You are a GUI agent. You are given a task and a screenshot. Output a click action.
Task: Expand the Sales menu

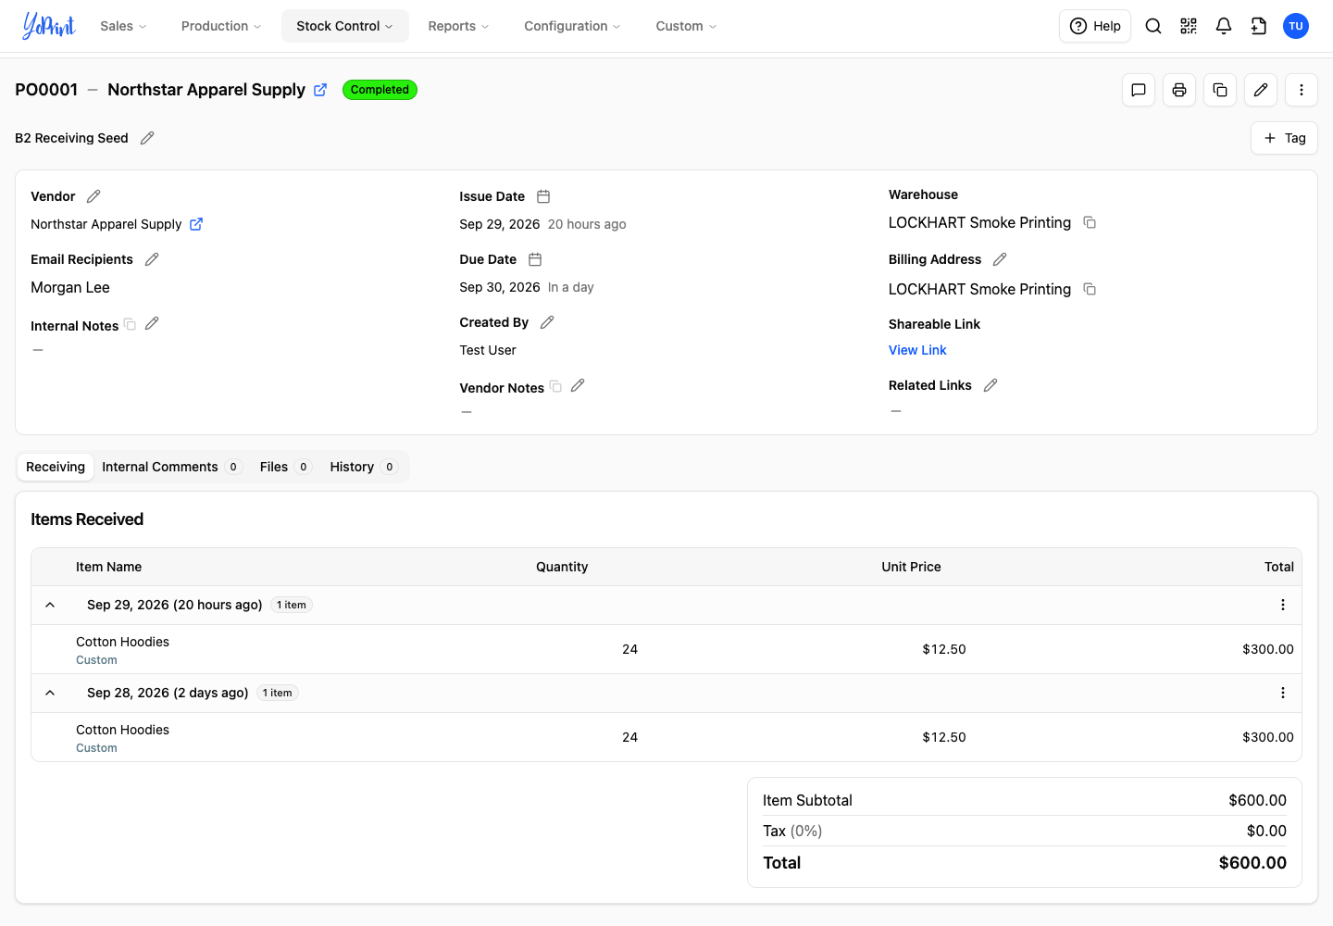point(123,26)
